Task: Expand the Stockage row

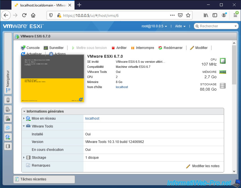Action: (24, 158)
